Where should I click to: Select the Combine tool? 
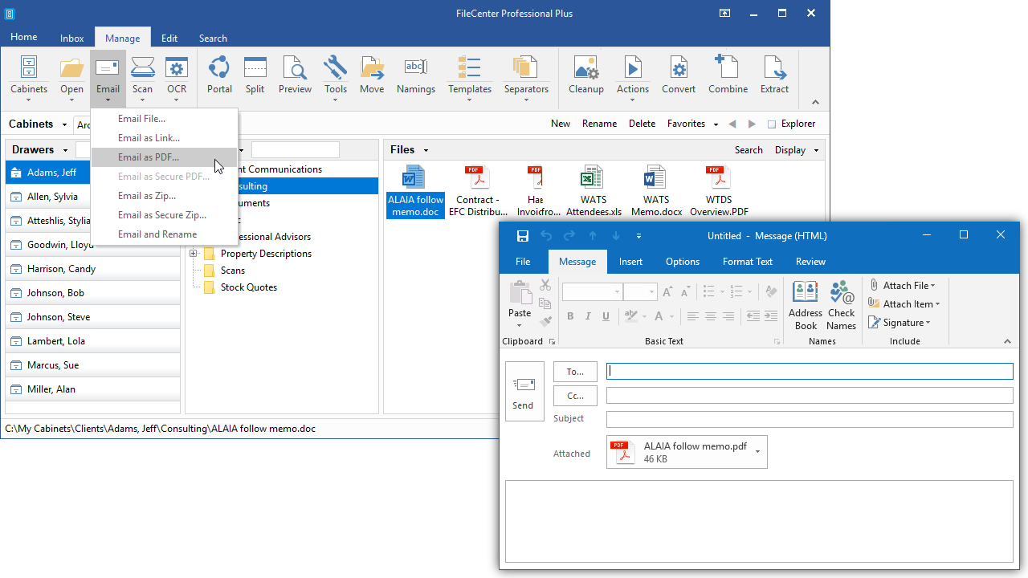[728, 76]
